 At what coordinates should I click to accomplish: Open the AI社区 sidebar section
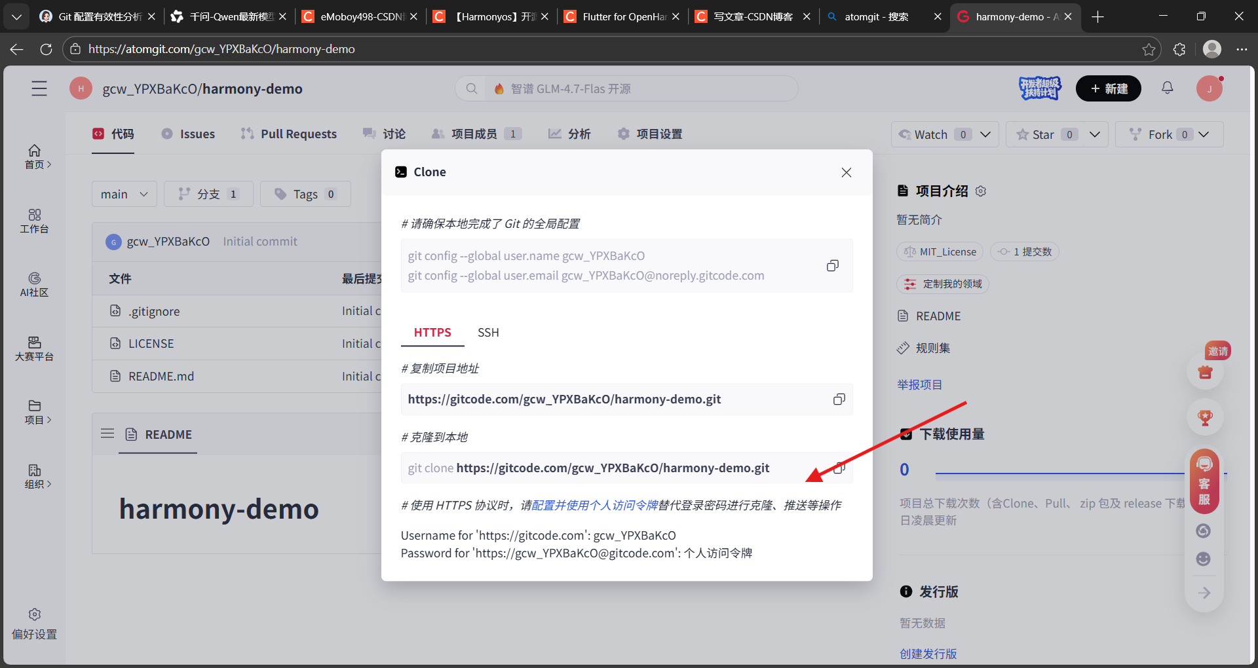pos(35,284)
